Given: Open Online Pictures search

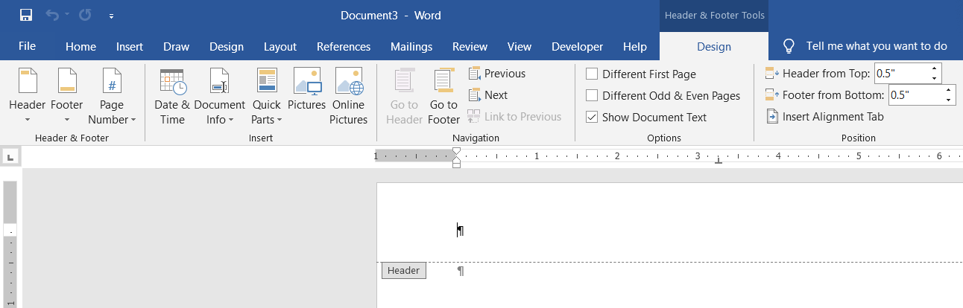Looking at the screenshot, I should (349, 97).
